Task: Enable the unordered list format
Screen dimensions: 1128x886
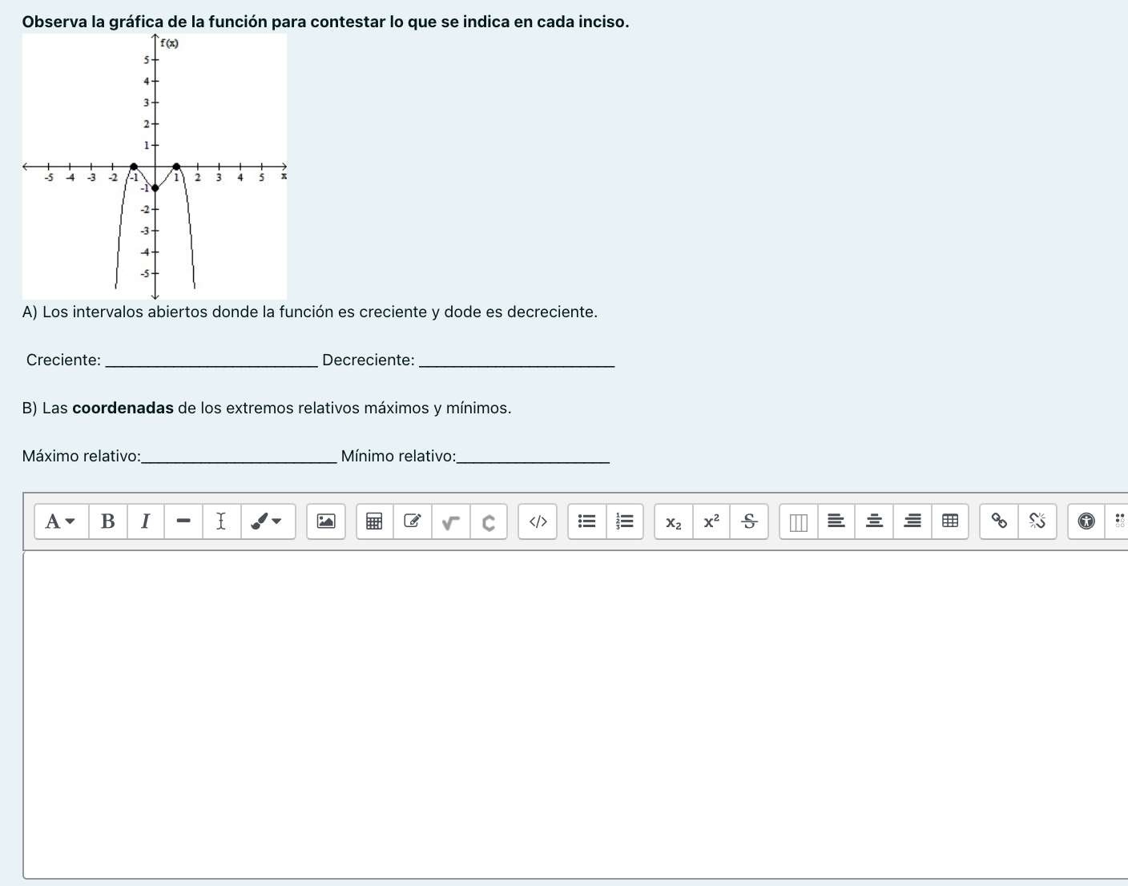Action: pyautogui.click(x=586, y=522)
